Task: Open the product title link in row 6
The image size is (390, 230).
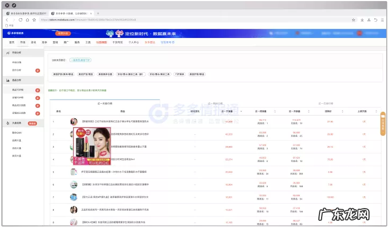Action: point(116,185)
